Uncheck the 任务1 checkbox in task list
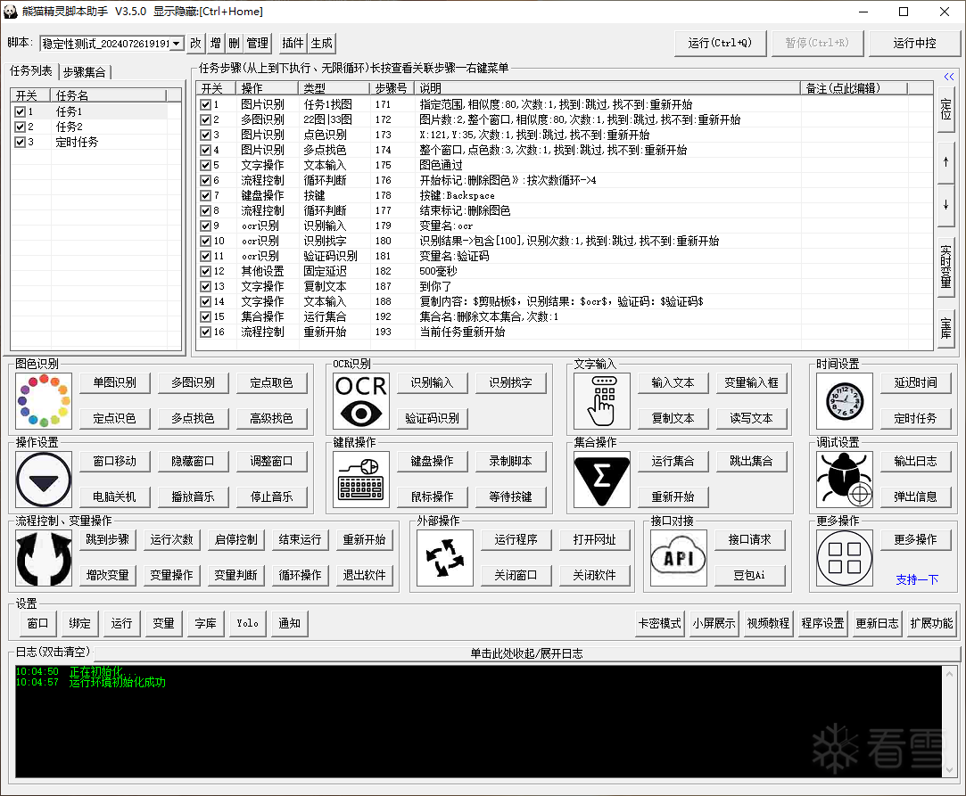The height and width of the screenshot is (796, 966). 20,111
